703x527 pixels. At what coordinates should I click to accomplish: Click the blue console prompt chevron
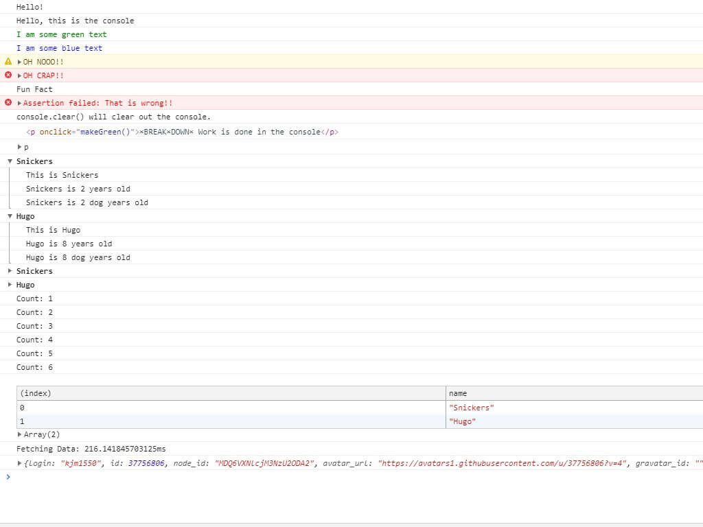coord(8,477)
